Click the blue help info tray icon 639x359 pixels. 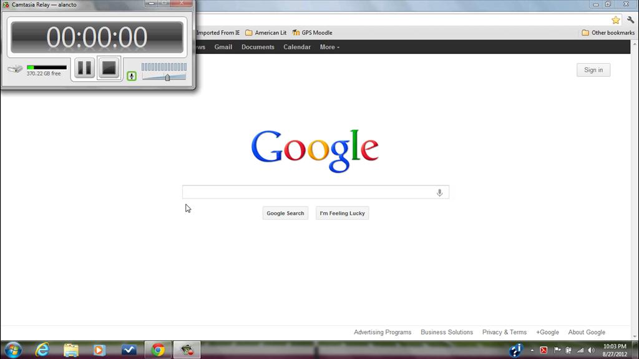coord(516,350)
